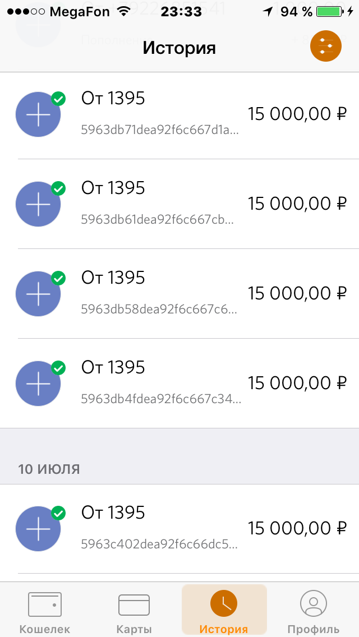Open the orange filter settings icon

pyautogui.click(x=325, y=48)
